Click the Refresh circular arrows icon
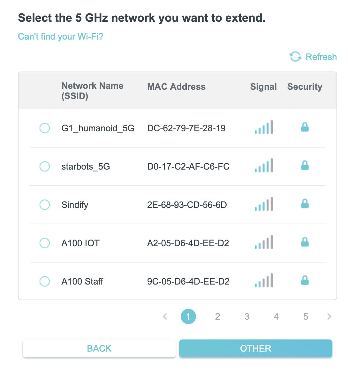The height and width of the screenshot is (373, 348). point(295,57)
